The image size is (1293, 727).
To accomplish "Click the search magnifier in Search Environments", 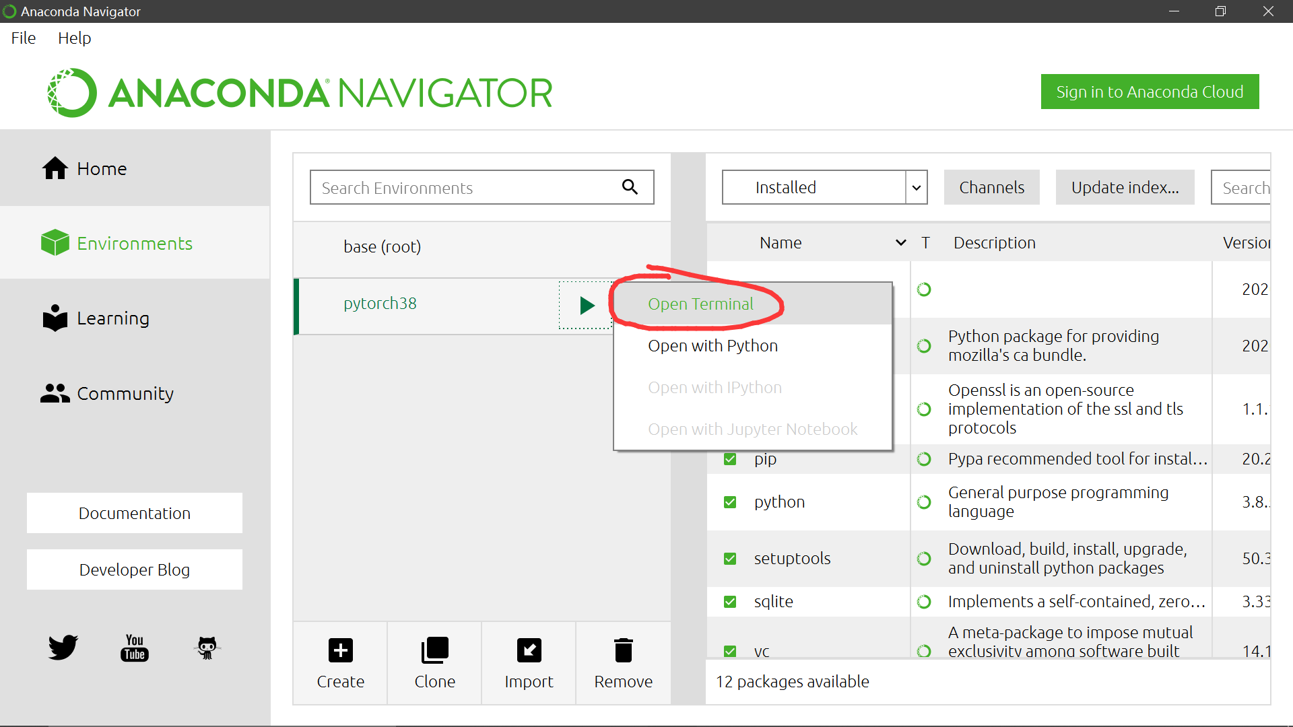I will 630,187.
